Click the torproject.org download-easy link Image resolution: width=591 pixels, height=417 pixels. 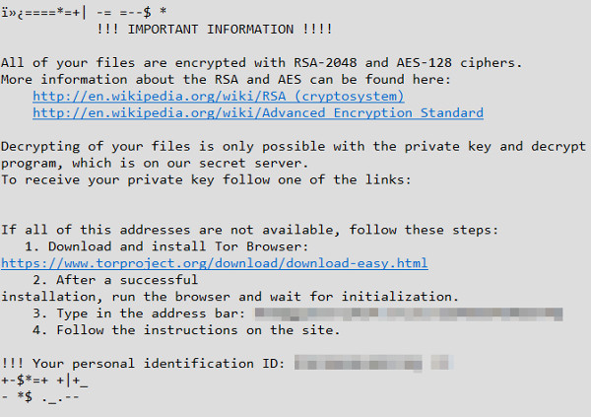coord(214,263)
